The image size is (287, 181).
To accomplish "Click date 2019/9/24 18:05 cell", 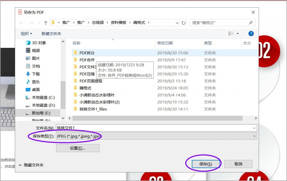I will click(173, 88).
